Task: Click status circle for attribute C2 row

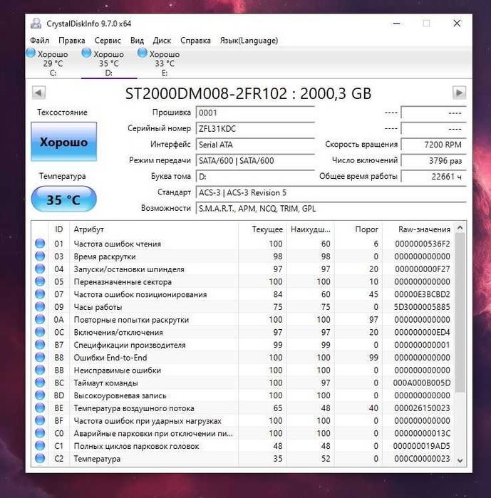Action: (x=40, y=458)
